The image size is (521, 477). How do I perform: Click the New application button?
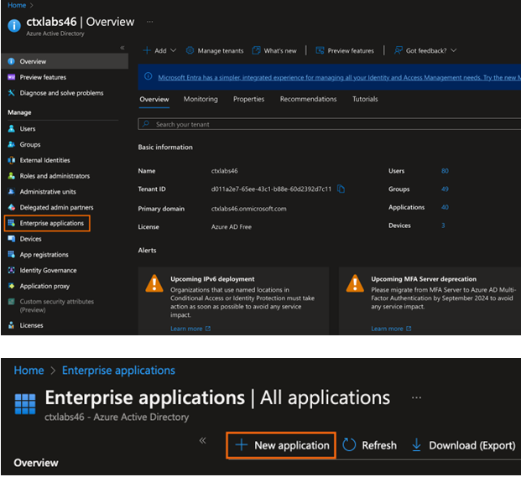point(283,445)
